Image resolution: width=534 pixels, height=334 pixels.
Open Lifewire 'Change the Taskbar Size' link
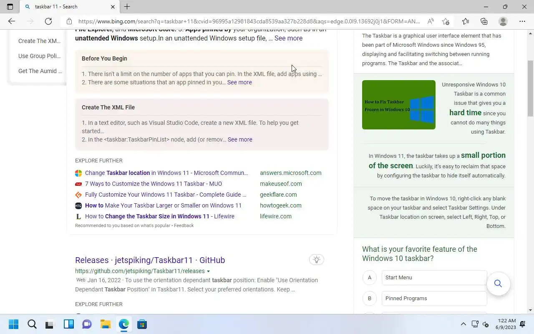point(160,216)
